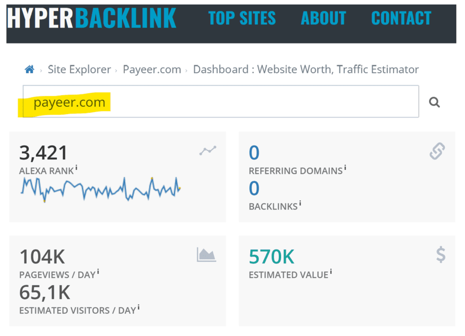Open Site Explorer breadcrumb link
This screenshot has width=465, height=336.
click(x=79, y=69)
